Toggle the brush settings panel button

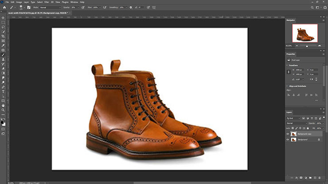click(x=29, y=8)
